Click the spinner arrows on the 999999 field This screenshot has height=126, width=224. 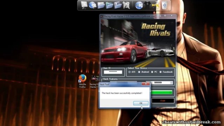pyautogui.click(x=171, y=83)
